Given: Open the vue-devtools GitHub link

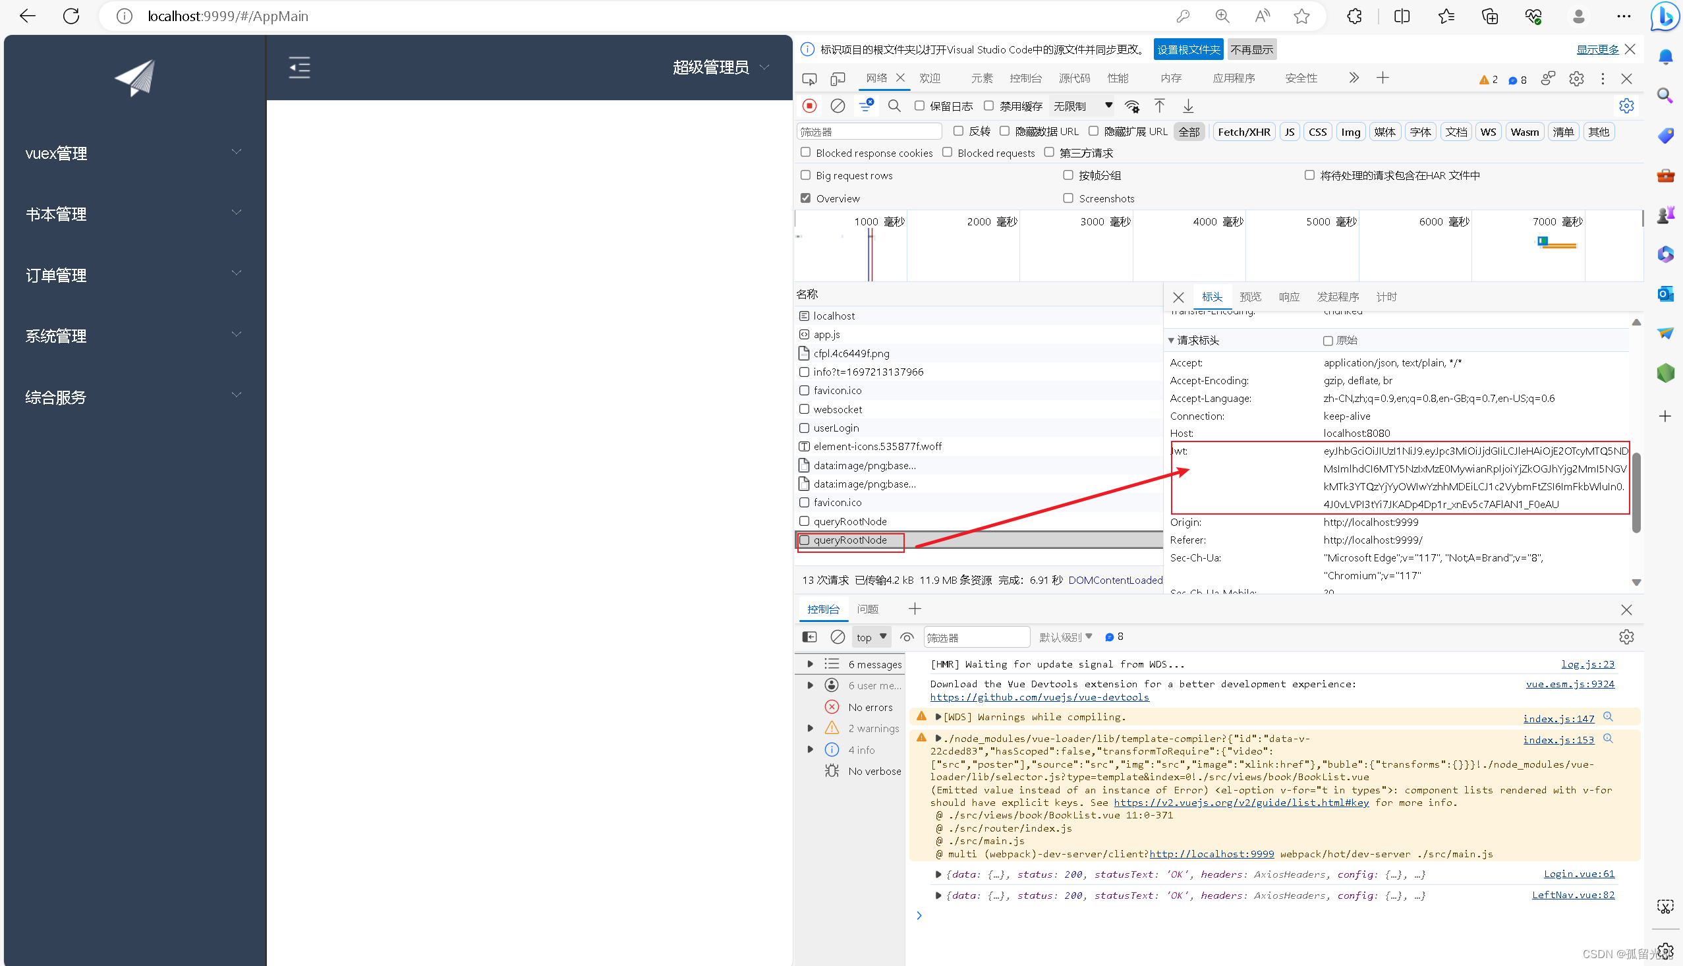Looking at the screenshot, I should coord(1039,696).
